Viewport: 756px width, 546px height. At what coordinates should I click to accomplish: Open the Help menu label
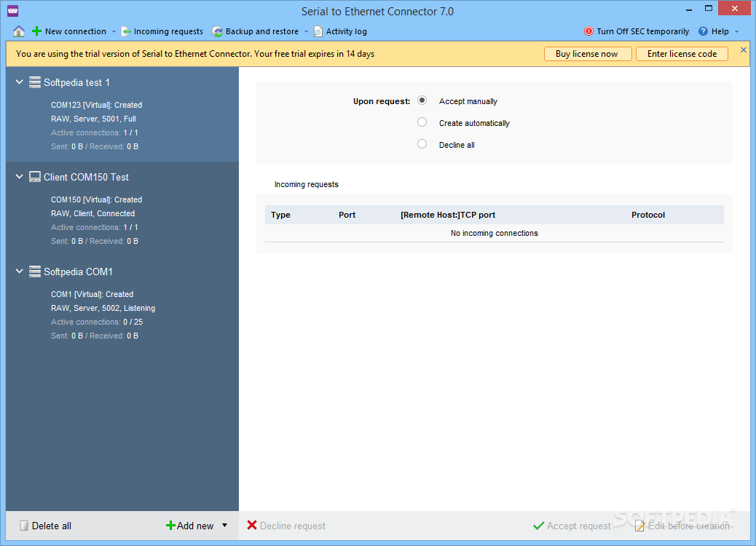point(720,31)
